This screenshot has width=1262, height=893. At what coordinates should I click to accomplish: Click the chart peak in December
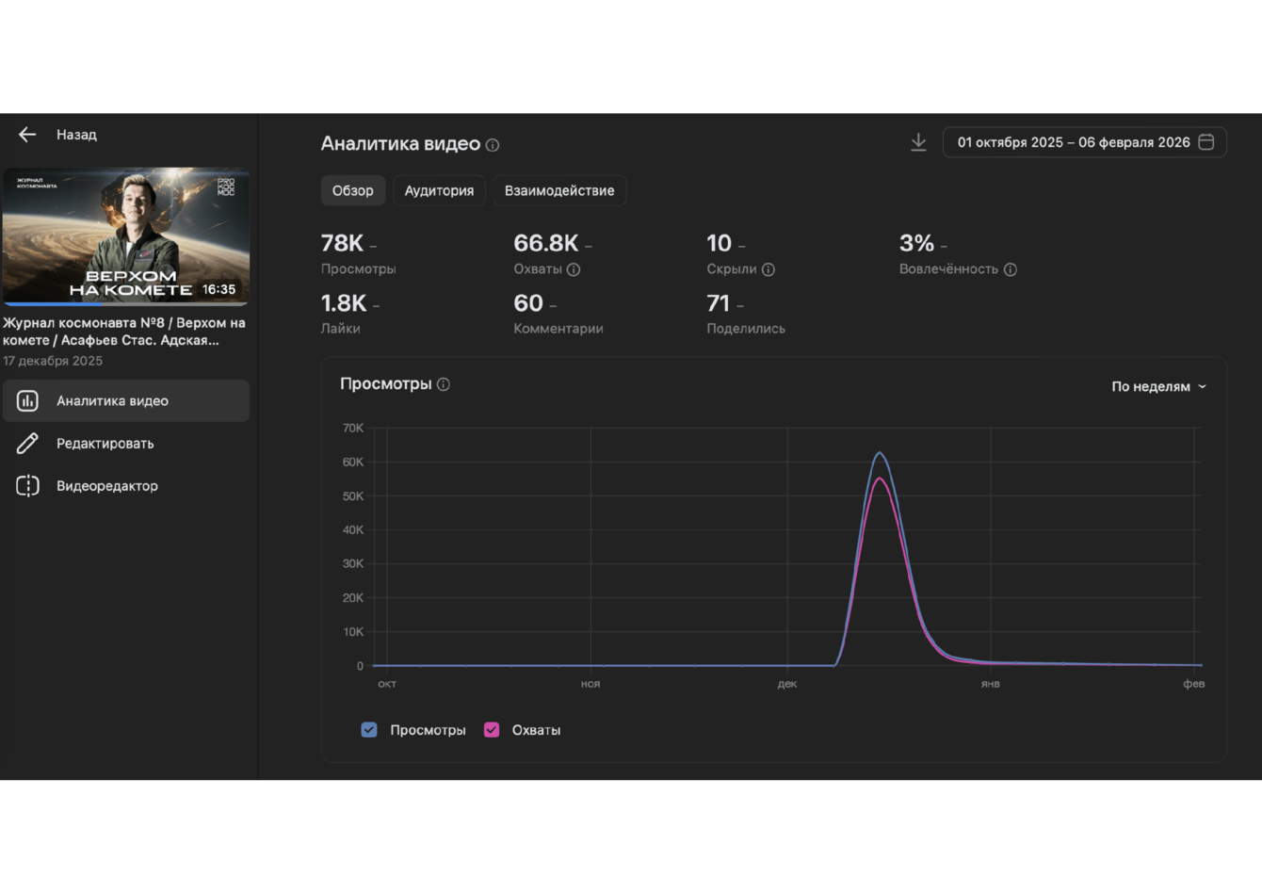pos(880,453)
